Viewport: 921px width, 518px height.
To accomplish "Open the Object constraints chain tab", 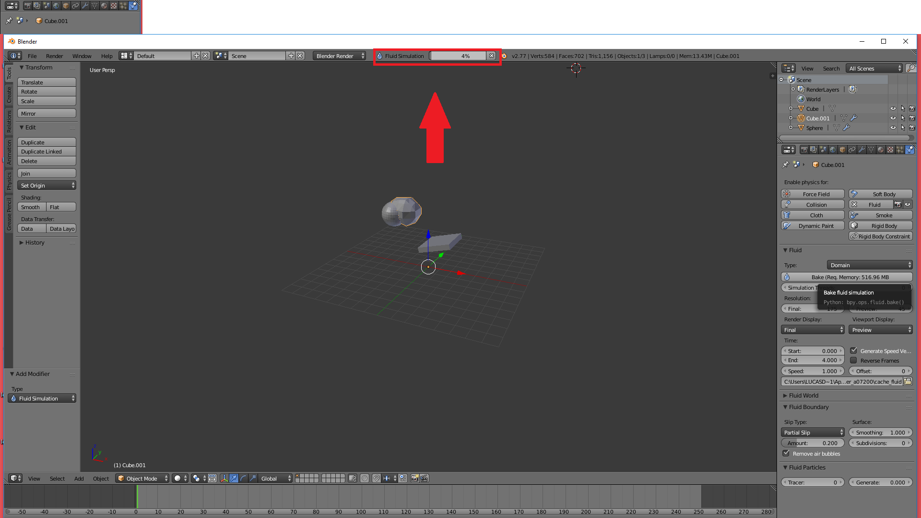I will [x=852, y=150].
